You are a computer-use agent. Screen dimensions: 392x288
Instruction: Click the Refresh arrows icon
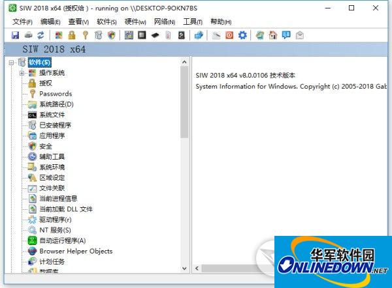[x=41, y=35]
